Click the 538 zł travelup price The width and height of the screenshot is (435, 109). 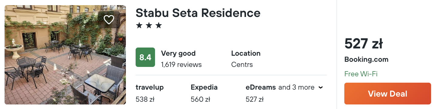click(145, 99)
